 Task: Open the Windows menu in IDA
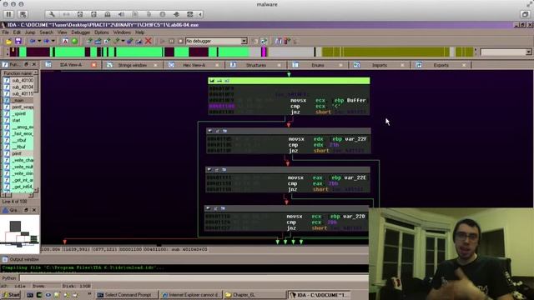pyautogui.click(x=122, y=32)
